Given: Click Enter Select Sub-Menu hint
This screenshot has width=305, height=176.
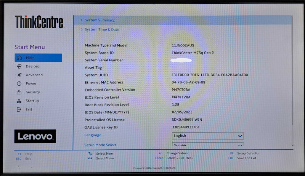Looking at the screenshot, I should [174, 158].
